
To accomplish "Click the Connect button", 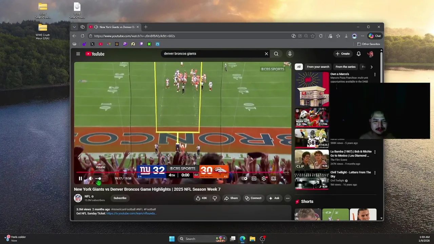I will point(253,198).
